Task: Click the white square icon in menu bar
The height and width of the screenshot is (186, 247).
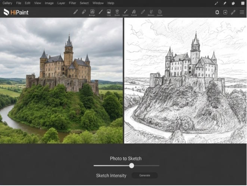Action: [243, 3]
